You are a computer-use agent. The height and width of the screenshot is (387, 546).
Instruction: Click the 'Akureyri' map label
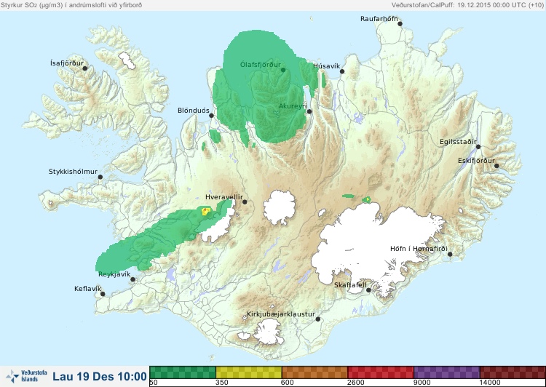(293, 106)
